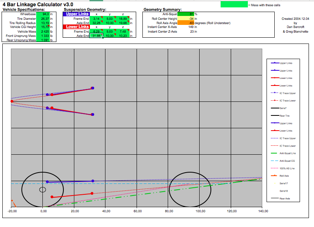Click the 'Vehicle Specifications:' heading
The width and height of the screenshot is (314, 227).
pos(24,10)
